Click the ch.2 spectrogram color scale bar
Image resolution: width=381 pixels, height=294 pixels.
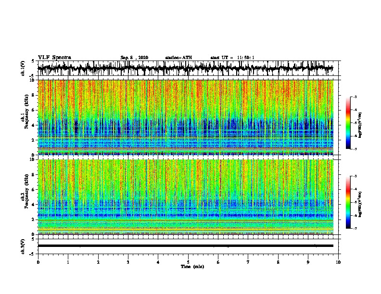tap(348, 202)
